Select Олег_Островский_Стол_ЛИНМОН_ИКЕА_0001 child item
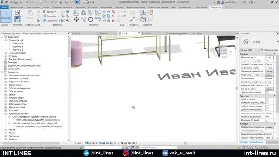Viewport: 279px width, 157px height. 39,126
